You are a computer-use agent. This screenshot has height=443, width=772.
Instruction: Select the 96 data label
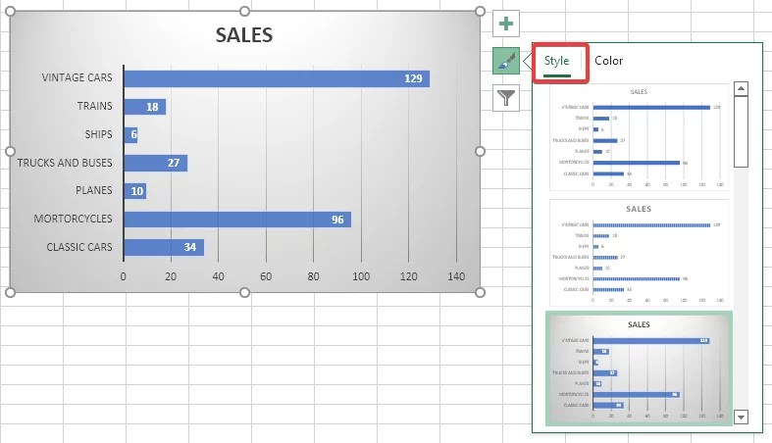[x=337, y=220]
